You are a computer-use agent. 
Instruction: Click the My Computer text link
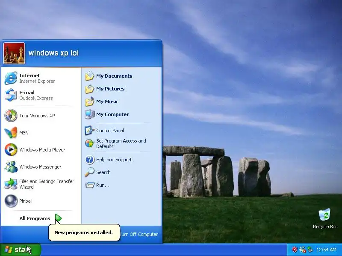tap(112, 114)
